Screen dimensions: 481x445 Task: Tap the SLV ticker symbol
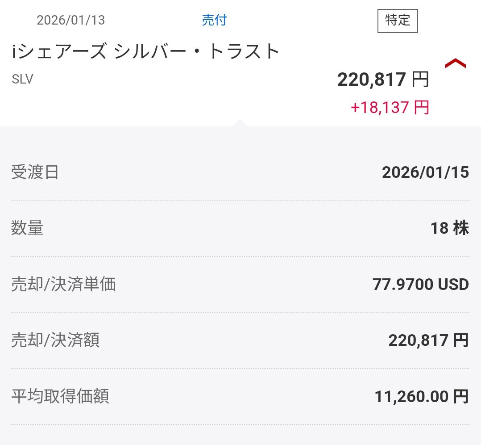(22, 79)
